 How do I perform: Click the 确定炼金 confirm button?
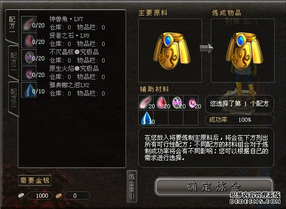(214, 187)
